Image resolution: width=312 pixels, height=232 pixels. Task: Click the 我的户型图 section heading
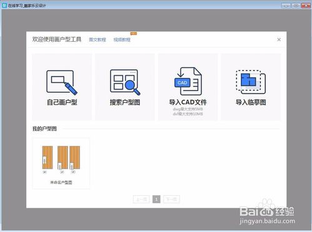[x=44, y=129]
